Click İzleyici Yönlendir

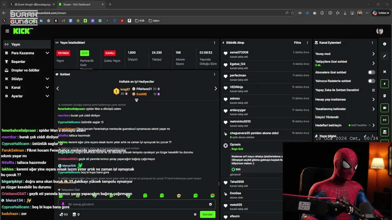pyautogui.click(x=327, y=117)
